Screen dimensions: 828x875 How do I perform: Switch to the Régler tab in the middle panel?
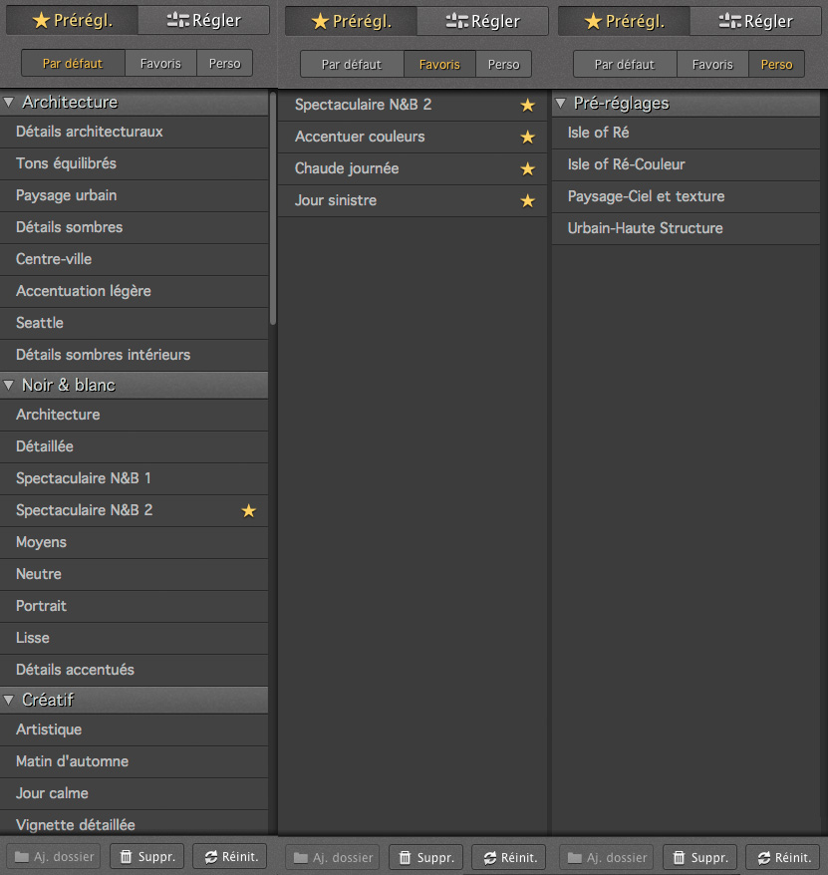(x=482, y=21)
